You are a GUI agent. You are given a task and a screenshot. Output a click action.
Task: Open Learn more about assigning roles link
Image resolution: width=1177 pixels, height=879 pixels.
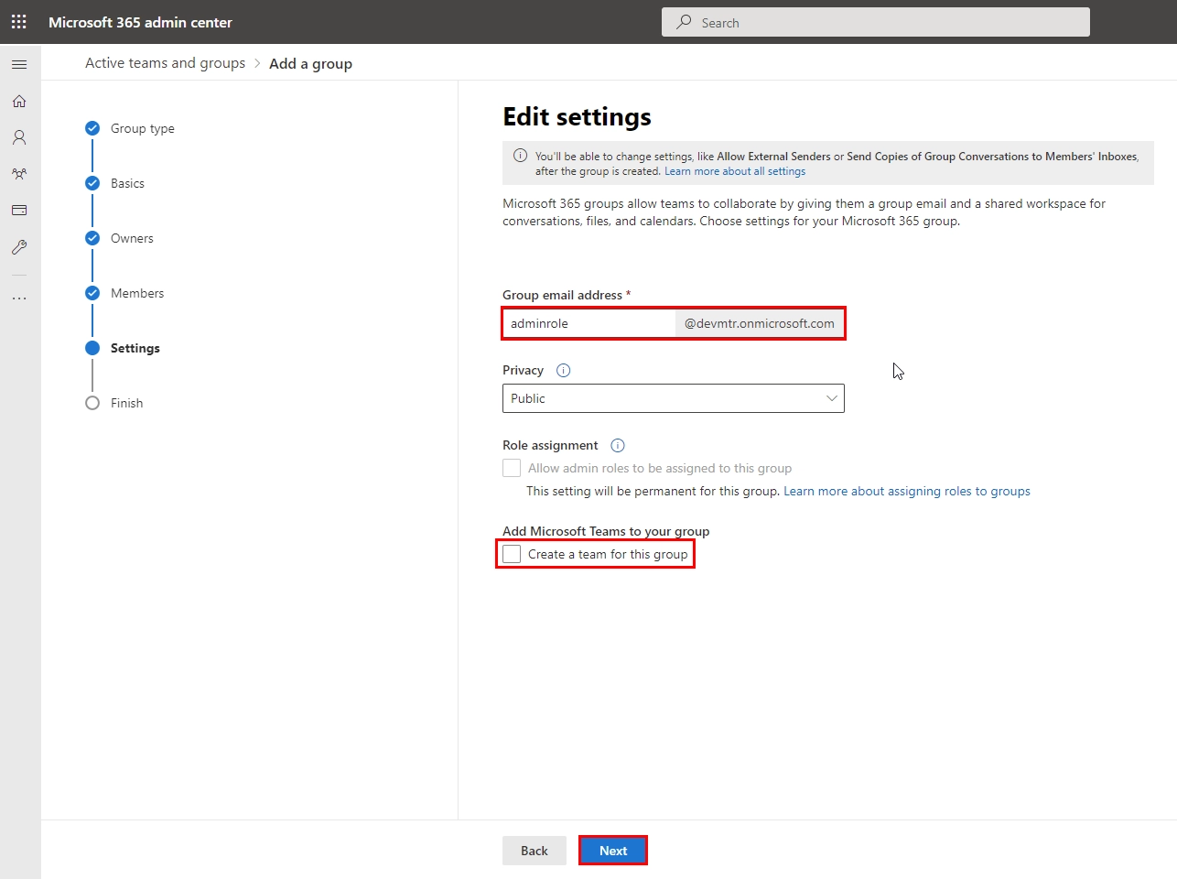(907, 492)
